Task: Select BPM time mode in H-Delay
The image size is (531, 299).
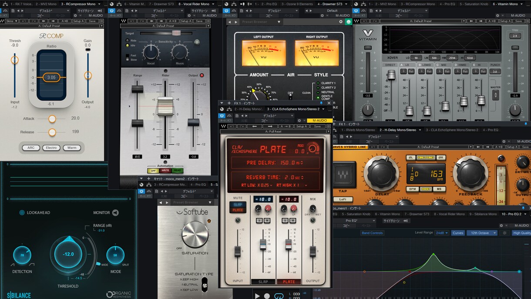Action: click(413, 189)
